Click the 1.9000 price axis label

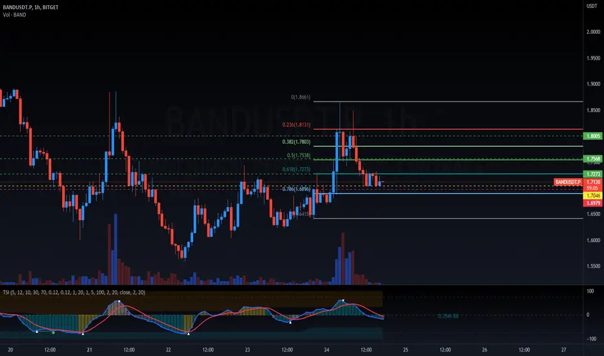[x=593, y=84]
